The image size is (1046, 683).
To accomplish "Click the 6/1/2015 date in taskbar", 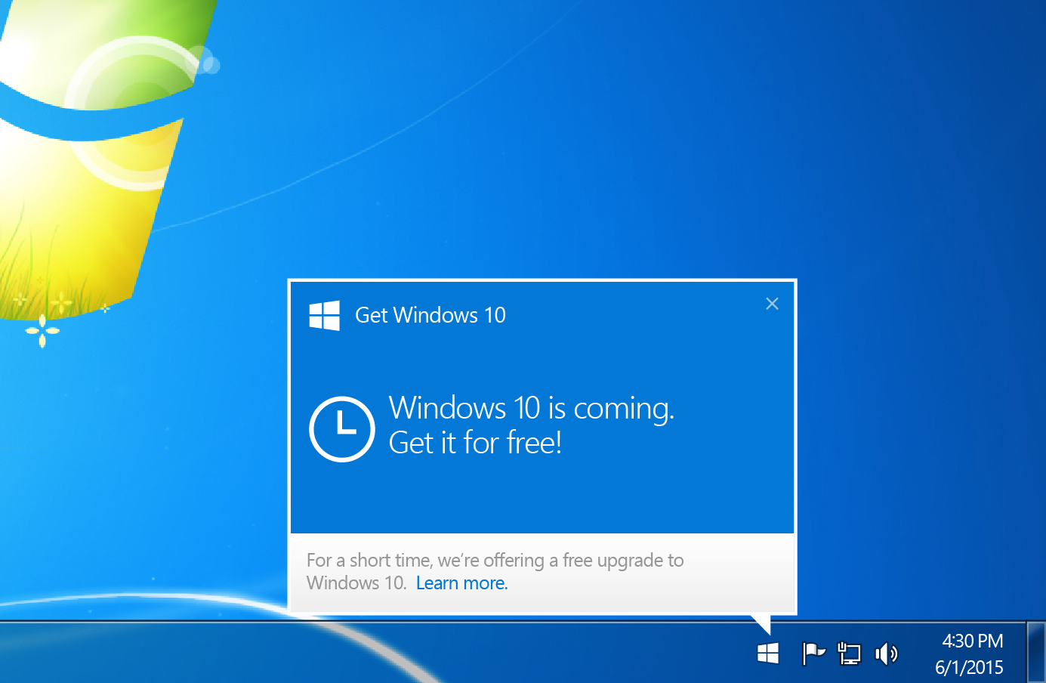I will coord(970,667).
